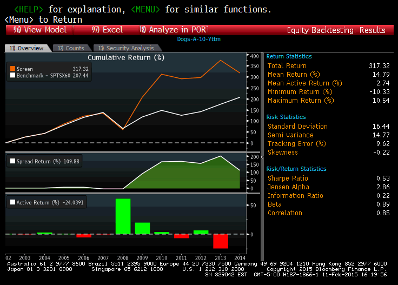This screenshot has width=398, height=285.
Task: Click the Cumulative Return (%) chart title
Action: tap(126, 58)
